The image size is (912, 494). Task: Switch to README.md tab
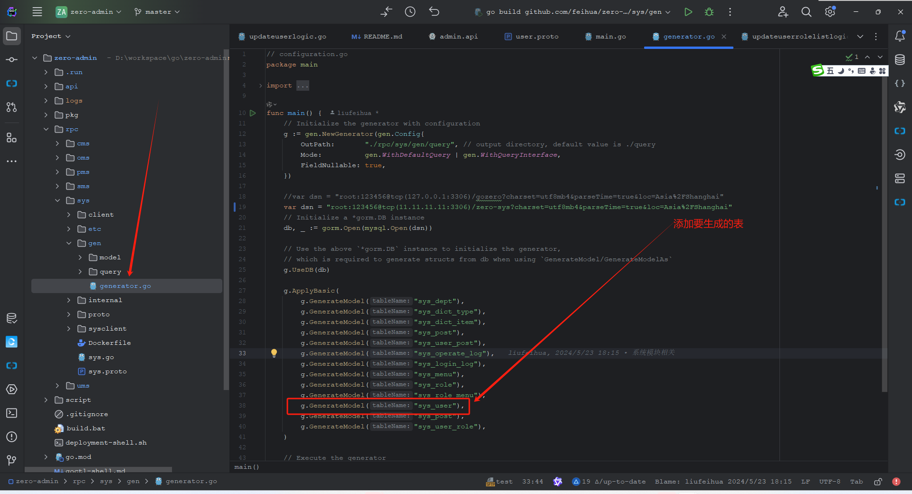pos(377,37)
